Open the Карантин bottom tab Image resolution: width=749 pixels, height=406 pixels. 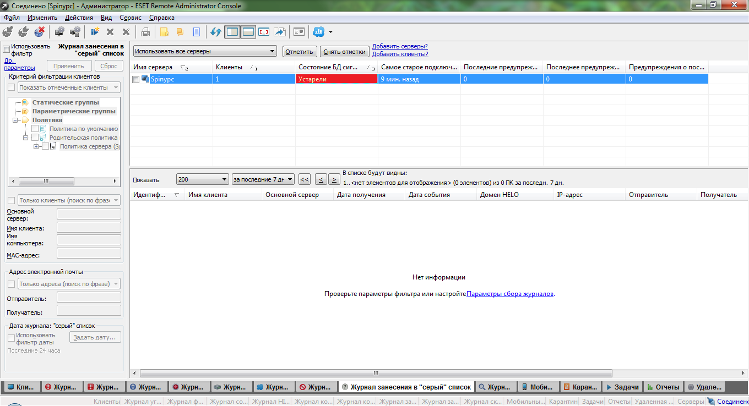pyautogui.click(x=580, y=387)
